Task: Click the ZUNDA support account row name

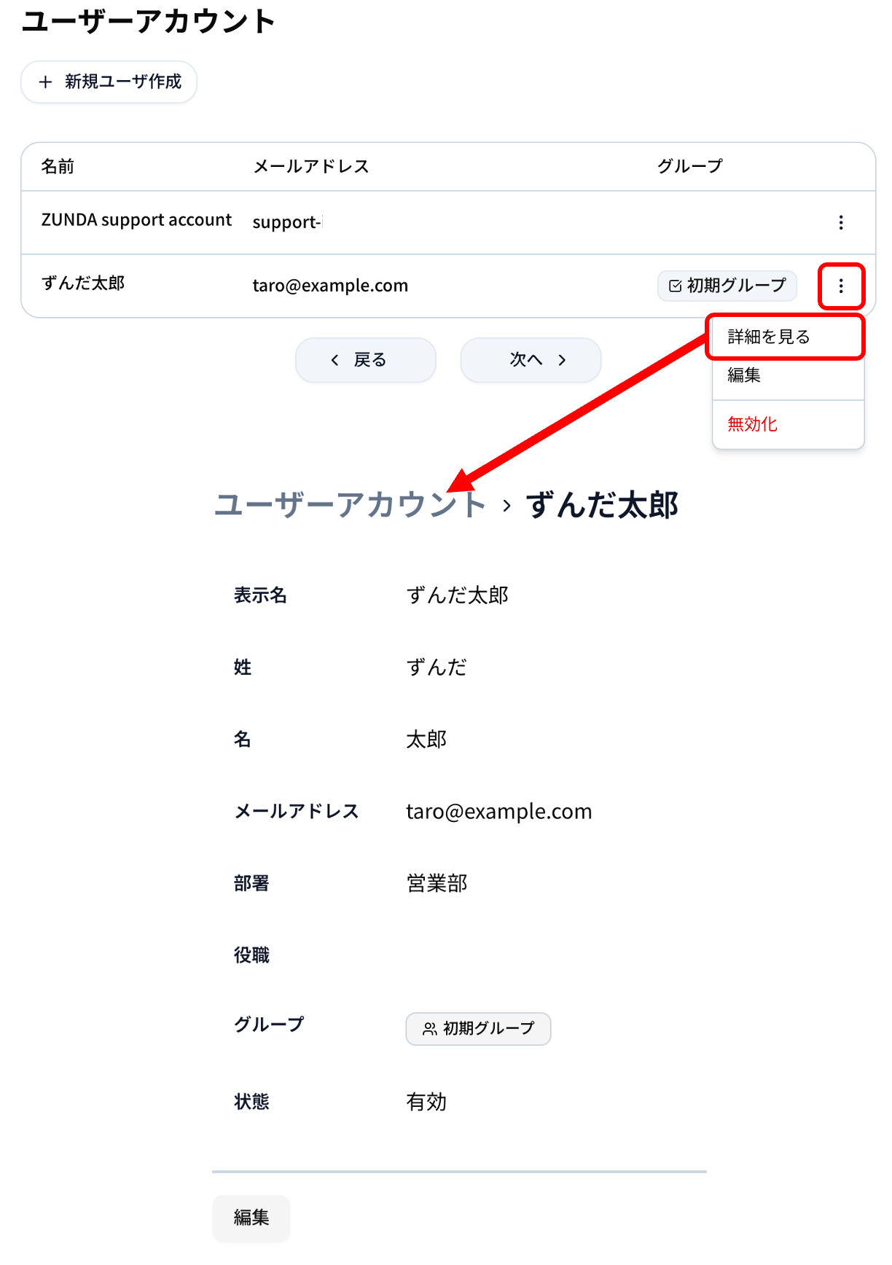Action: [136, 220]
